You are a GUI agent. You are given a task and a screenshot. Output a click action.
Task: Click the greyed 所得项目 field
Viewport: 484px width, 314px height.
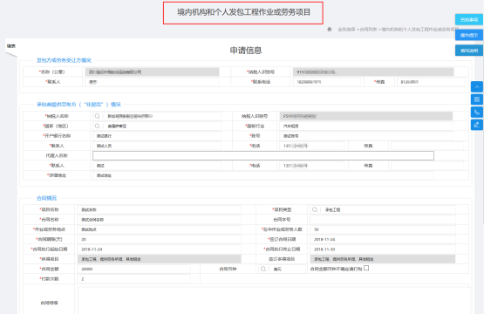160,259
